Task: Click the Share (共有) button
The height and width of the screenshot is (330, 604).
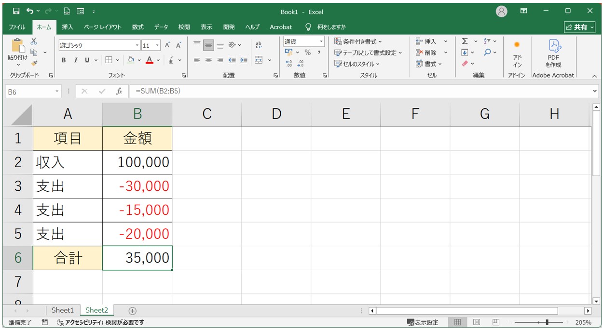Action: click(x=579, y=27)
